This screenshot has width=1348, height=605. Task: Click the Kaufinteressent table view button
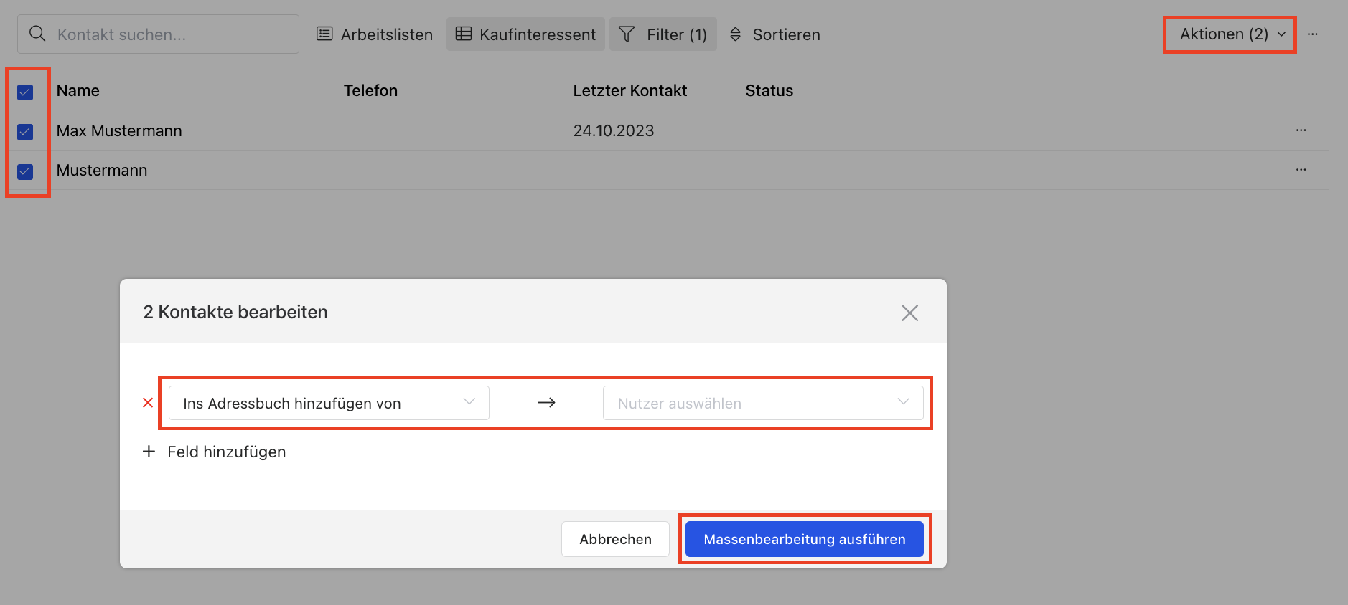(525, 34)
